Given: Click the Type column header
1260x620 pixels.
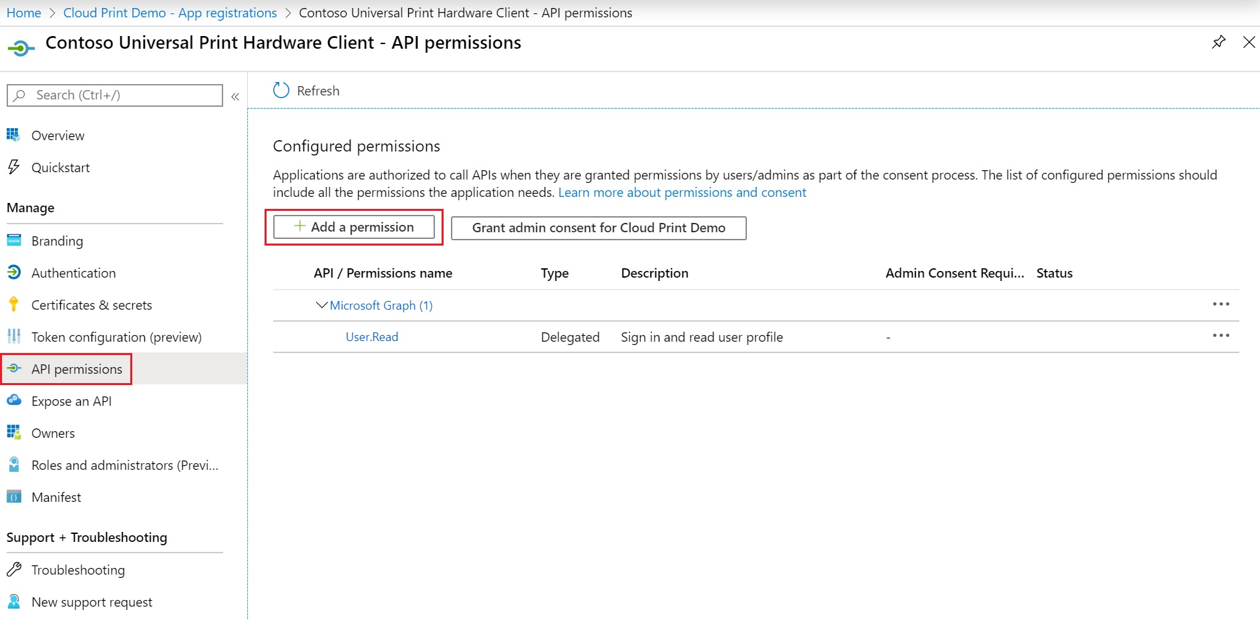Looking at the screenshot, I should click(555, 273).
